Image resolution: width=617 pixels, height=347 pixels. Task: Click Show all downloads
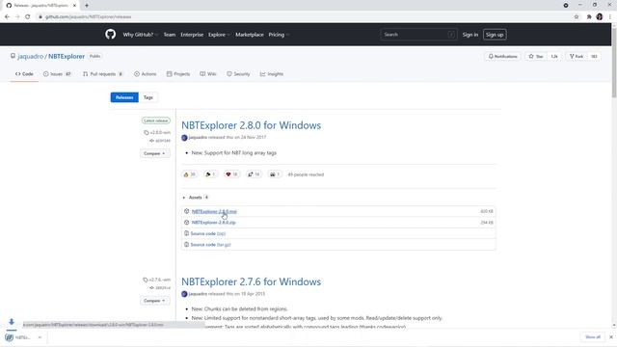click(x=593, y=337)
